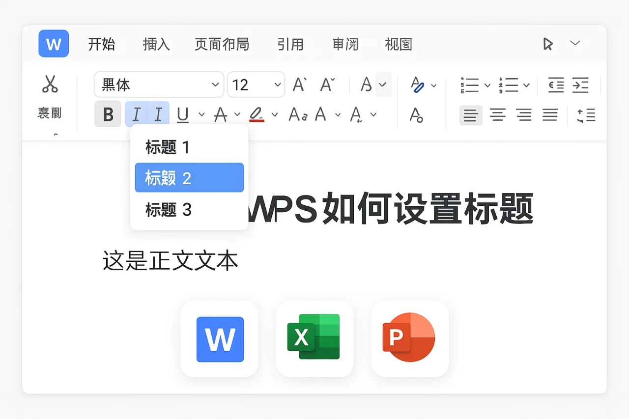Open the font color dropdown arrow
Viewport: 629px width, 419px height.
point(237,115)
